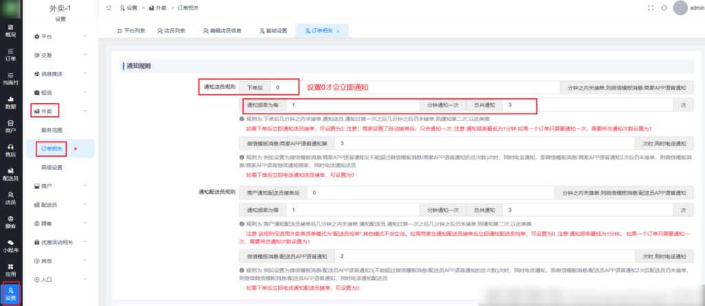
Task: Click 订单相关 in the breadcrumb
Action: 189,8
